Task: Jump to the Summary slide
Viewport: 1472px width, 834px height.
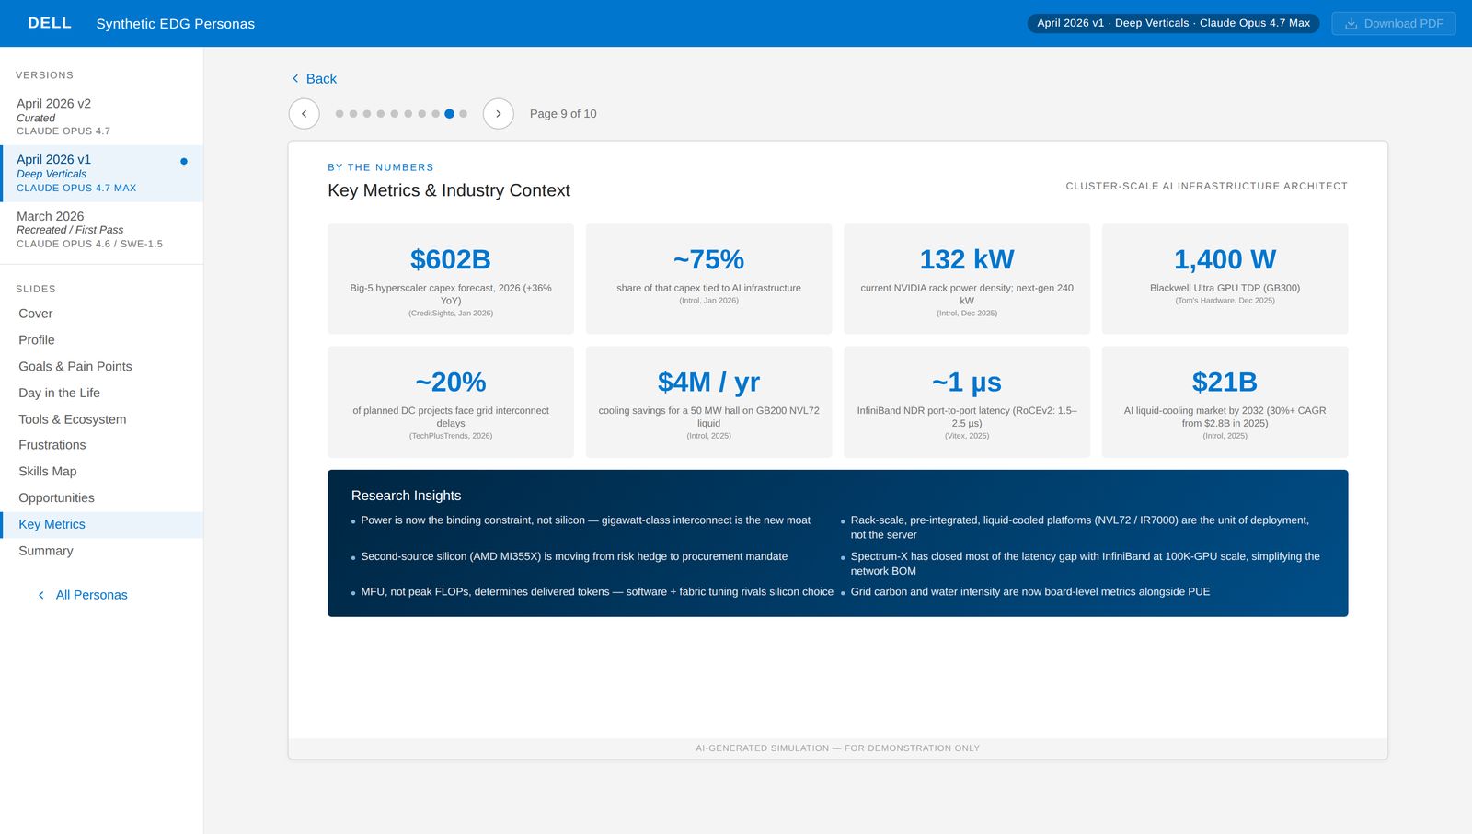Action: click(46, 551)
